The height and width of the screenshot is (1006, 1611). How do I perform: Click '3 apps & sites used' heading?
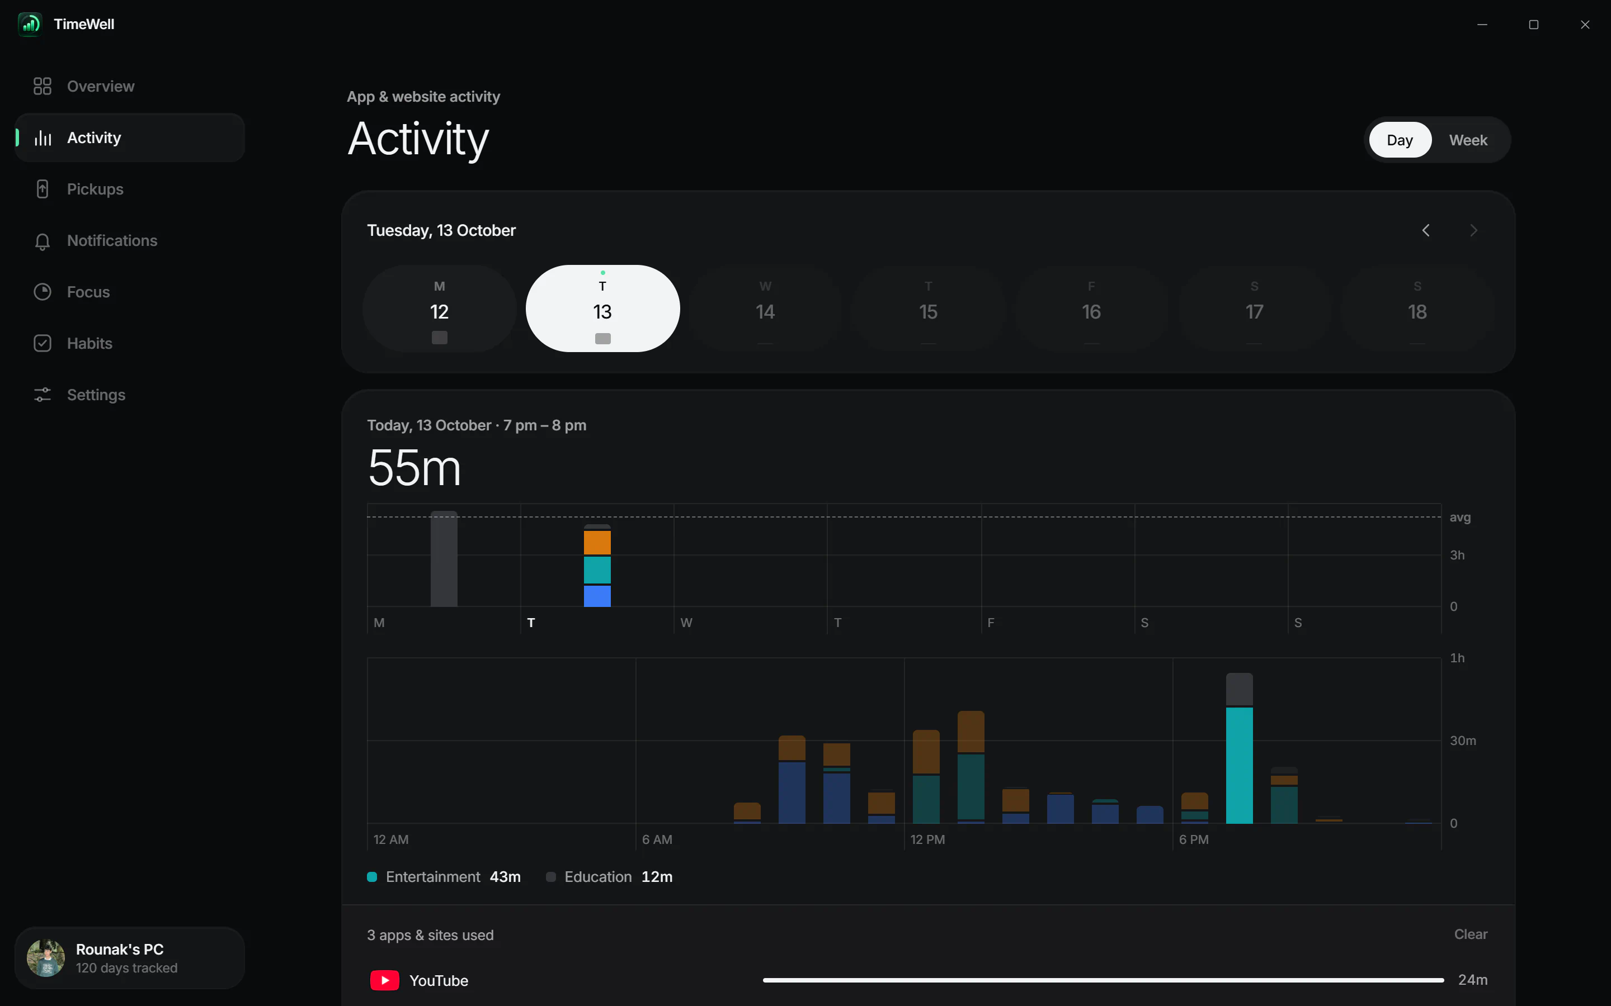coord(430,935)
